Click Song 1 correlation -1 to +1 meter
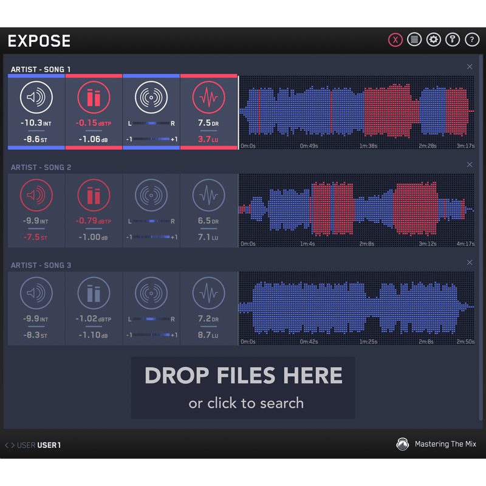This screenshot has width=486, height=486. (151, 139)
